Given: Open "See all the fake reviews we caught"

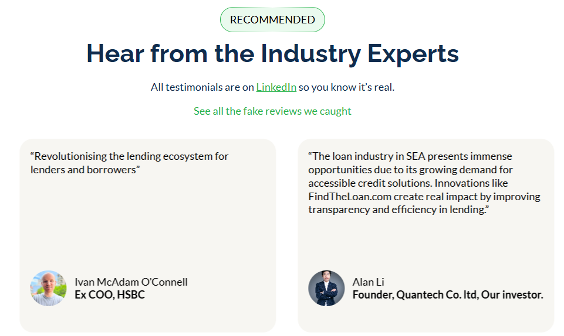Looking at the screenshot, I should point(272,111).
